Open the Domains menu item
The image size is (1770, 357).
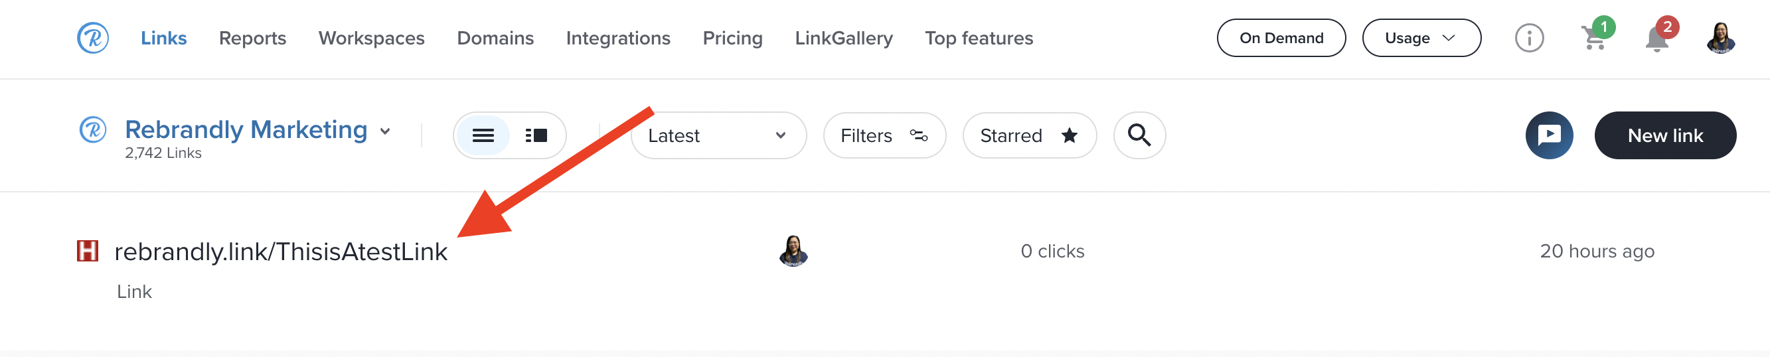(x=495, y=38)
